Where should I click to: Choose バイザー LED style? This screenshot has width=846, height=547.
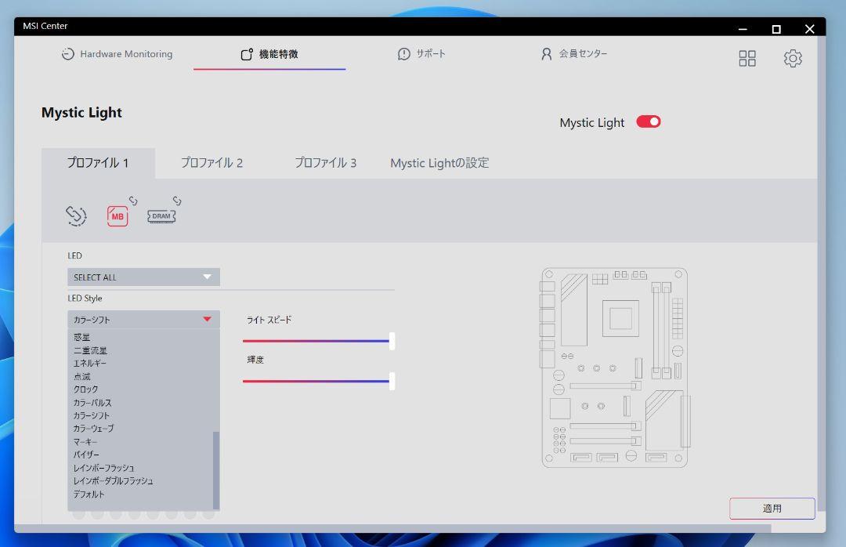coord(86,455)
